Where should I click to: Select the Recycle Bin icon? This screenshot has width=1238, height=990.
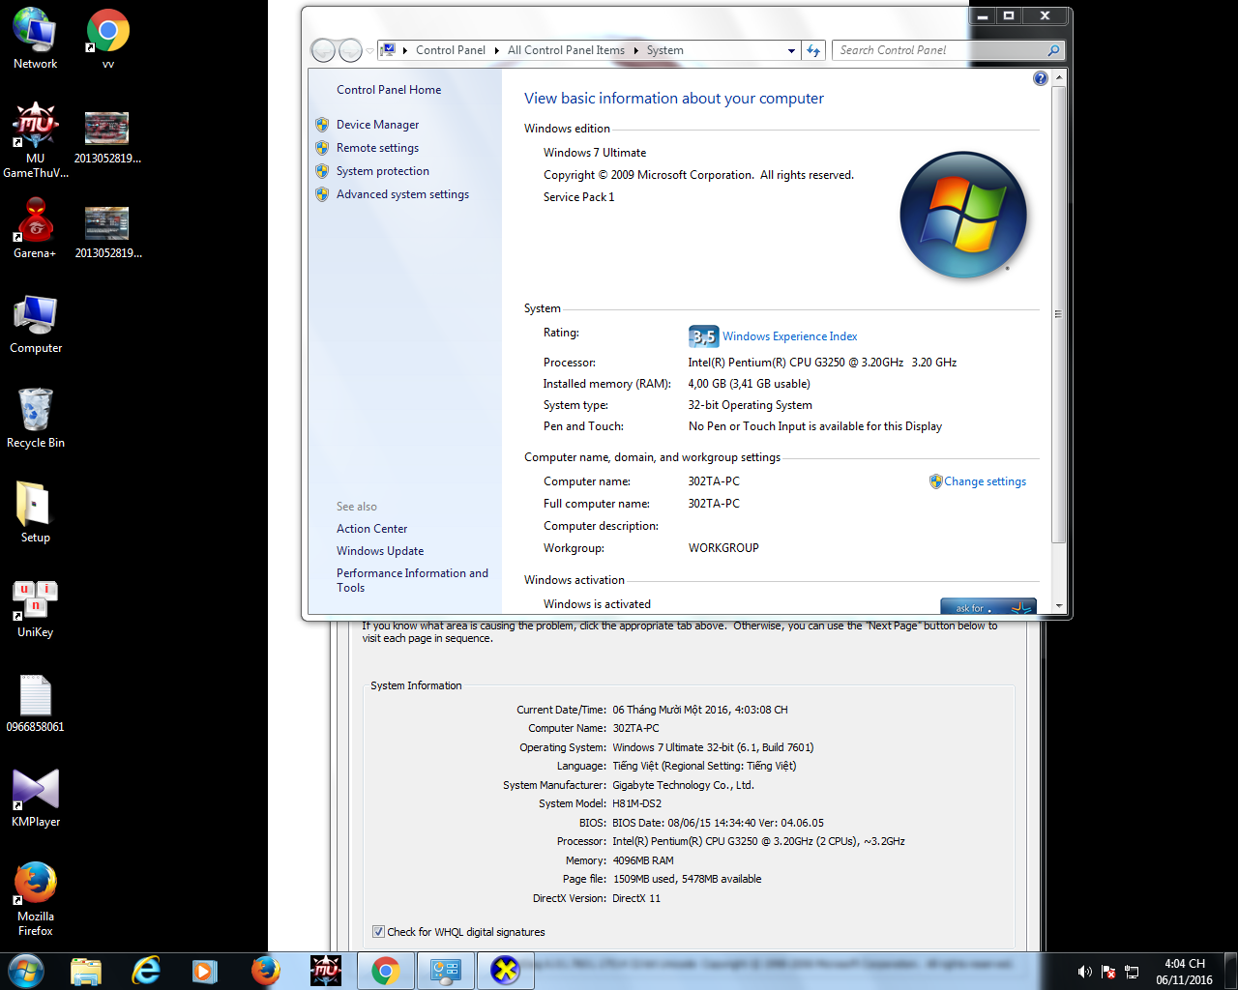pos(36,418)
